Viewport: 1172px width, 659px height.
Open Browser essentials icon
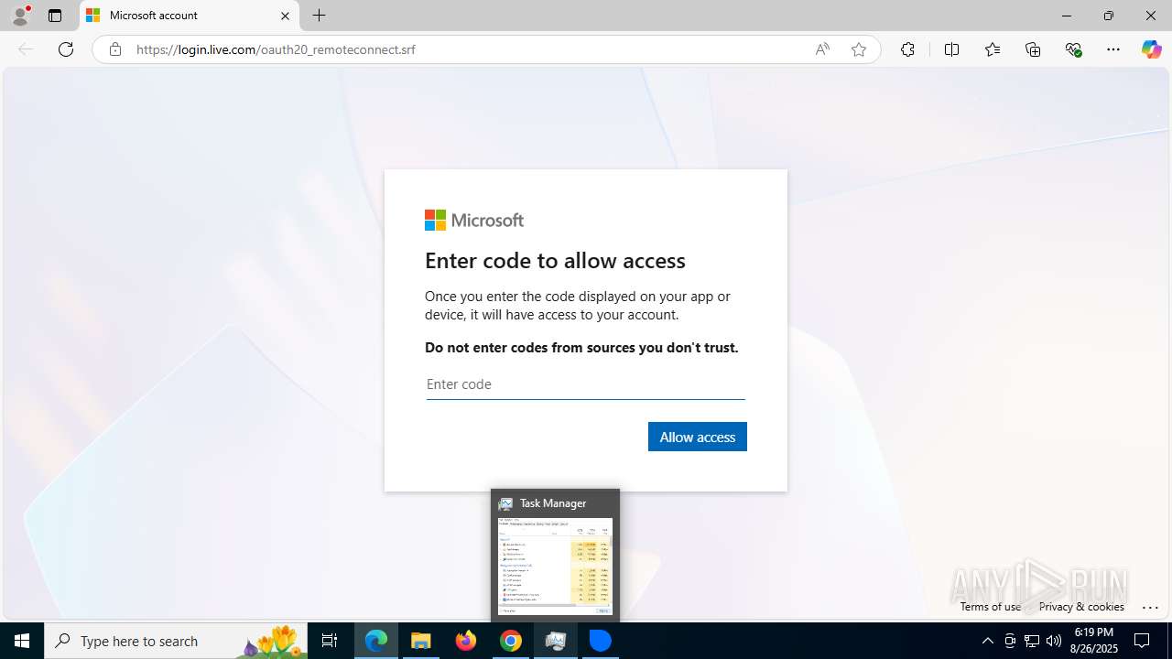tap(1074, 49)
